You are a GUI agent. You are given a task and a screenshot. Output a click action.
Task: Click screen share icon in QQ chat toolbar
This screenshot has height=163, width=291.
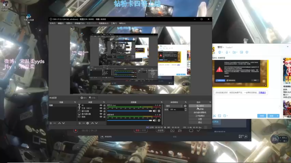(x=241, y=52)
